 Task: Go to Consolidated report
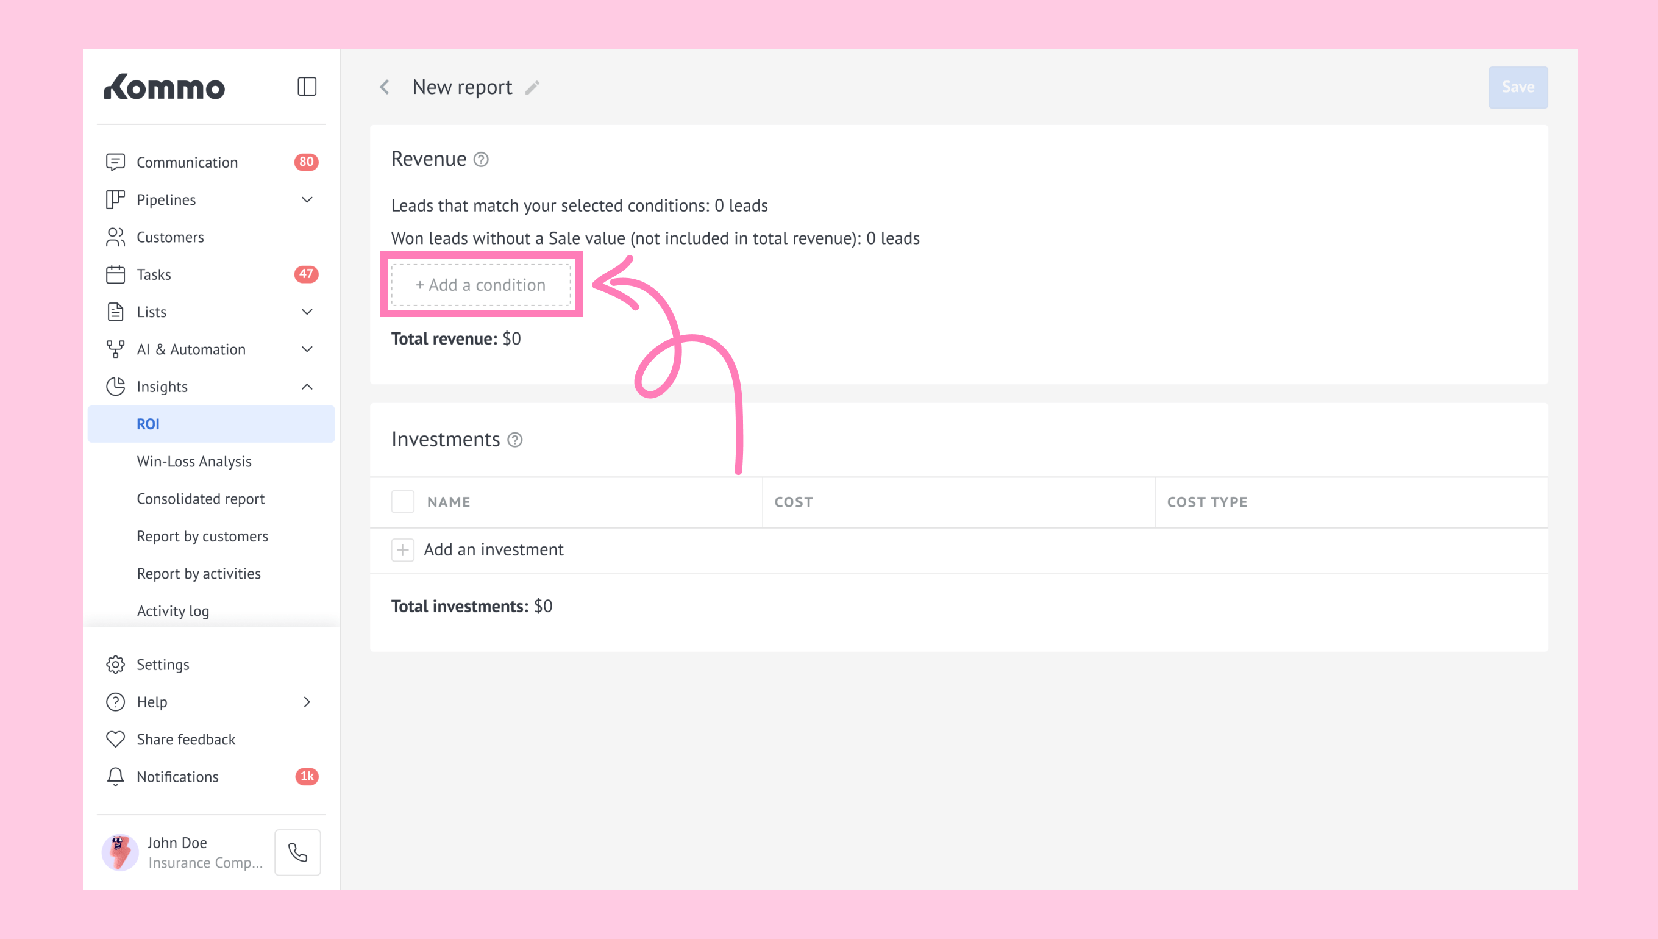point(201,499)
